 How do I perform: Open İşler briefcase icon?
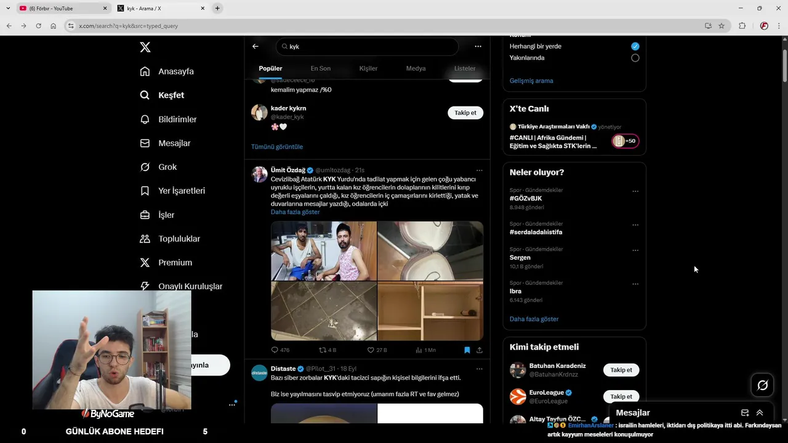145,215
